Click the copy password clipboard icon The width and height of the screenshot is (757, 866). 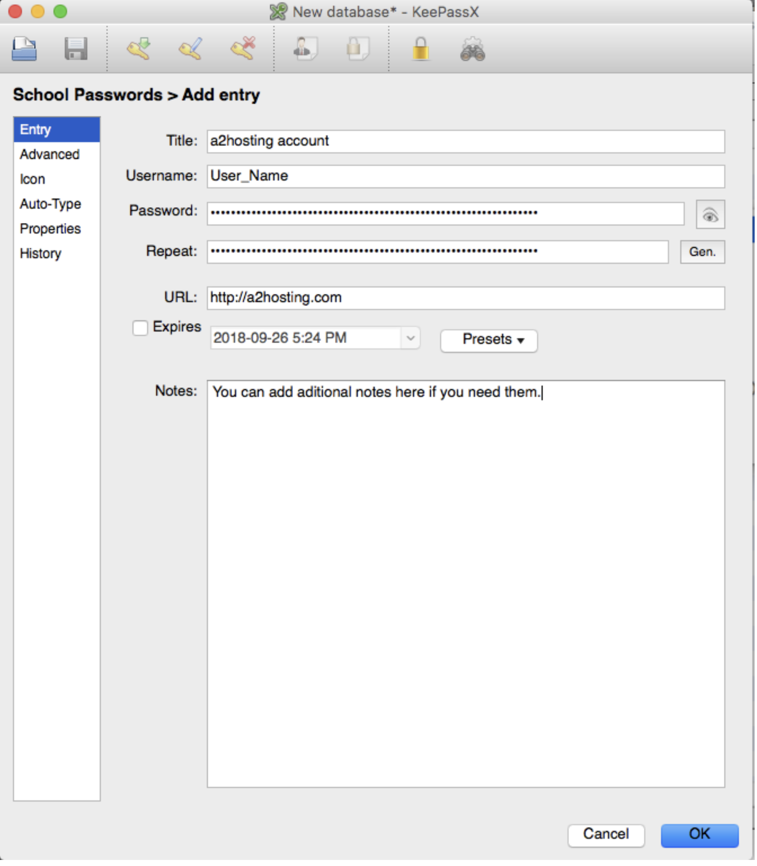[358, 49]
